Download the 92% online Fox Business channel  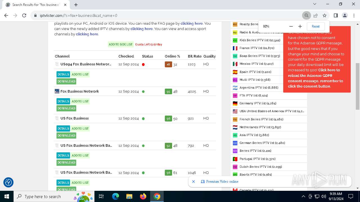66,162
